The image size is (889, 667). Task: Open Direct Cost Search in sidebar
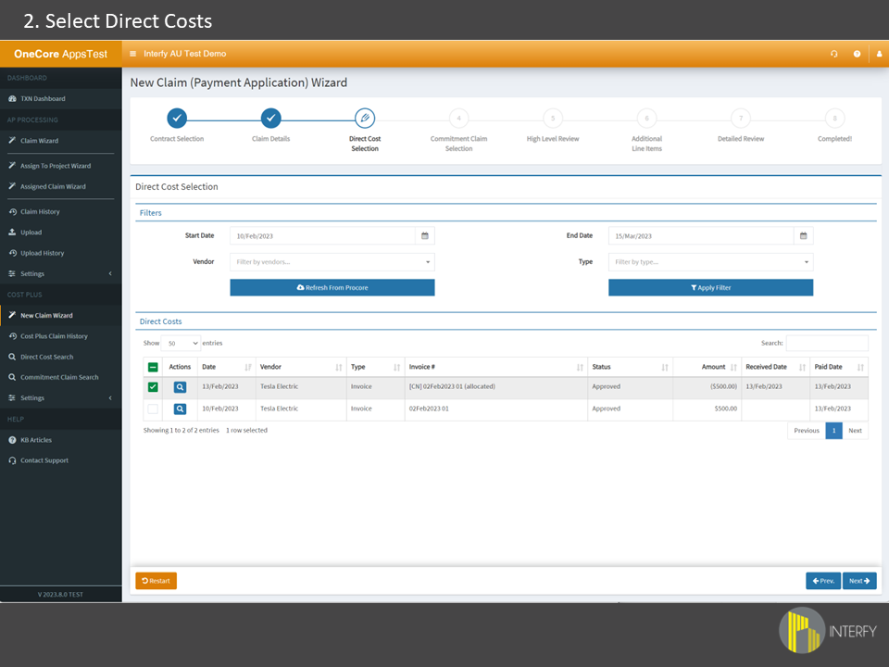pyautogui.click(x=46, y=357)
